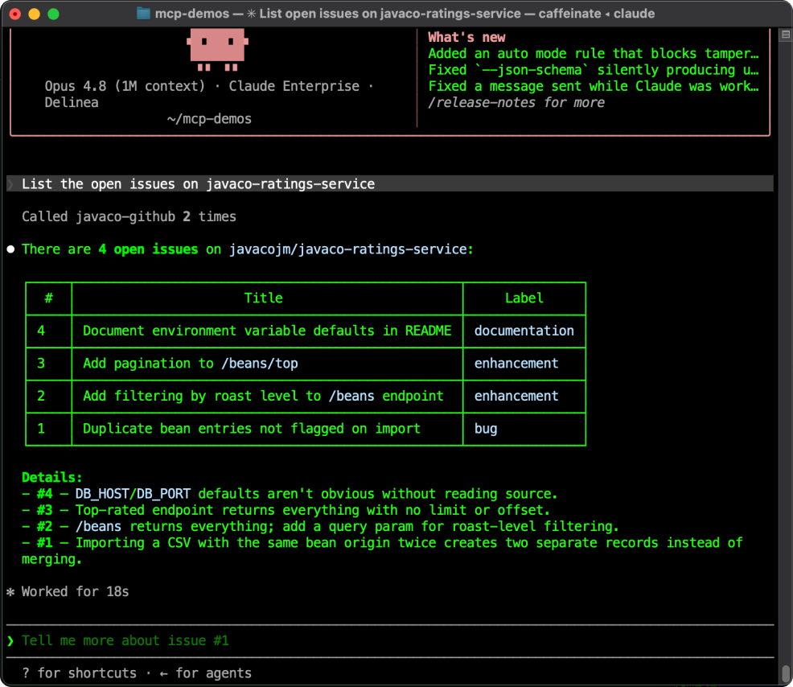Click the asterisk beside 'Worked for 18s'
The height and width of the screenshot is (687, 793).
pos(10,591)
